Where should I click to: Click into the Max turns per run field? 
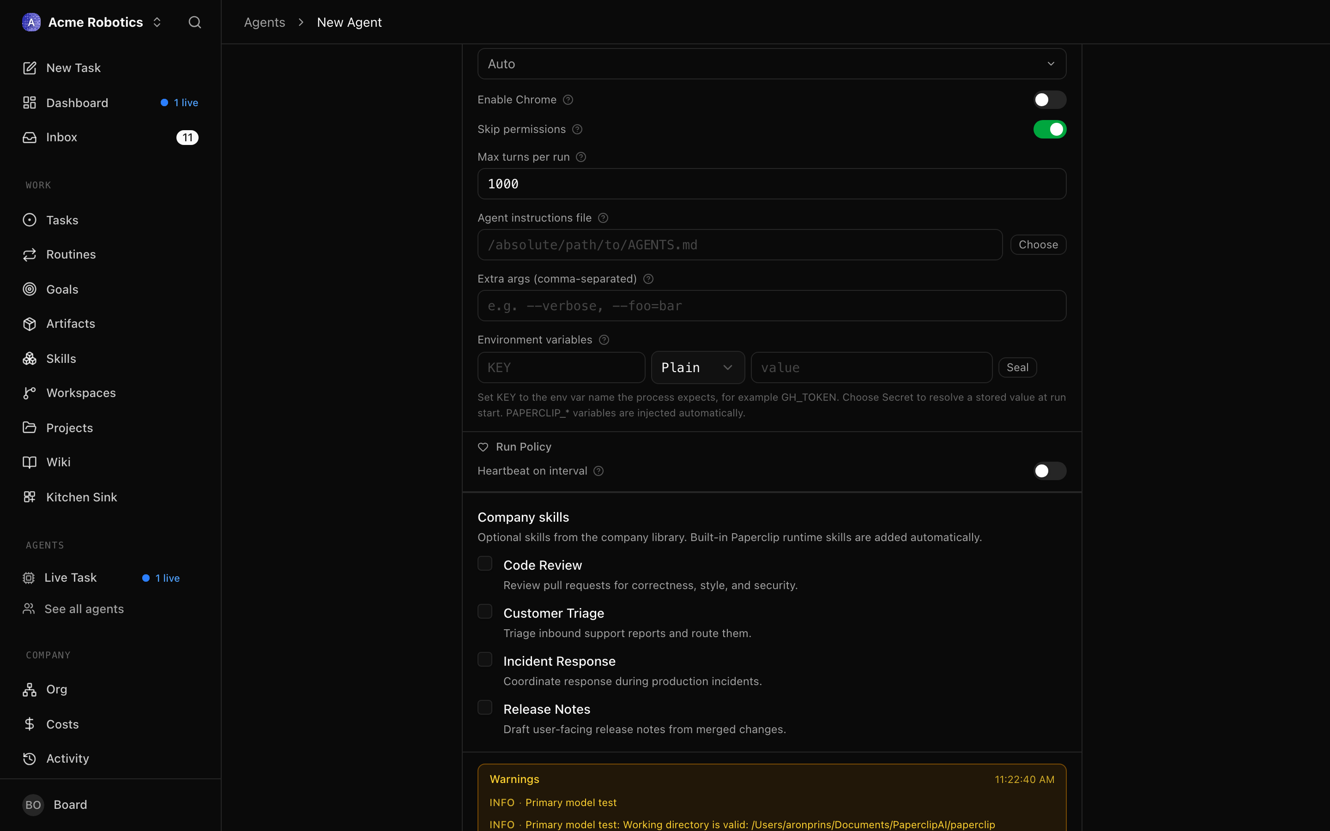click(x=772, y=184)
